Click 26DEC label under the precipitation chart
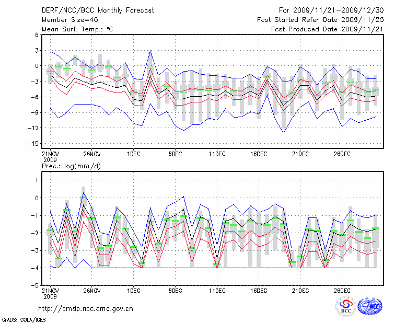This screenshot has width=418, height=323. click(342, 290)
